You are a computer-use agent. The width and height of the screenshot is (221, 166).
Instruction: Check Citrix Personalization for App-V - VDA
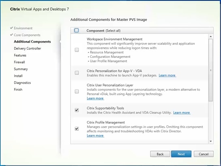[77, 73]
